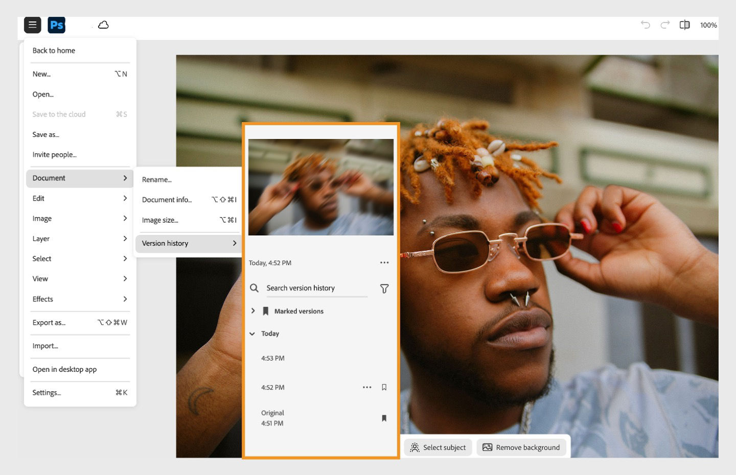Select the 4:53 PM version
The image size is (736, 475).
pyautogui.click(x=321, y=359)
